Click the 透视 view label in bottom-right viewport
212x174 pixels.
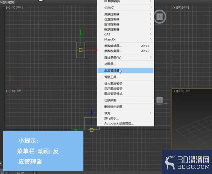[x=181, y=91]
